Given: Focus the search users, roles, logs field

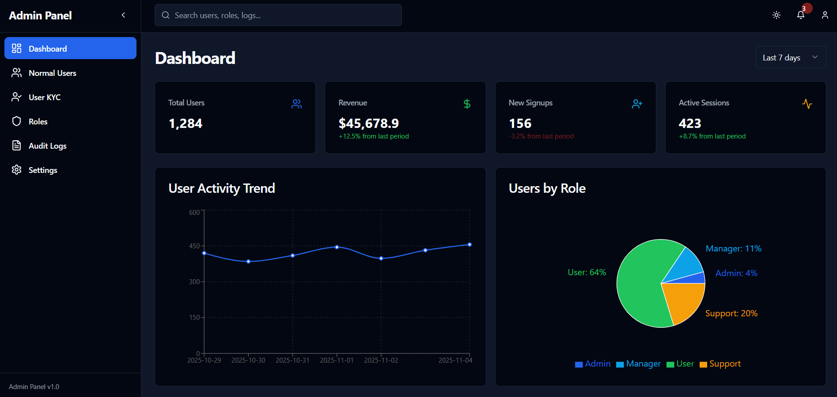Looking at the screenshot, I should tap(283, 15).
